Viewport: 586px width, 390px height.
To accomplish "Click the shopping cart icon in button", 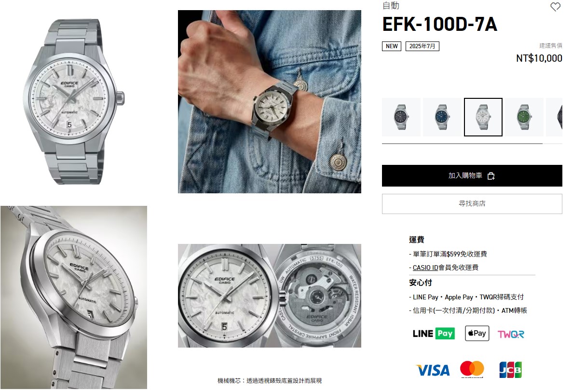I will pyautogui.click(x=491, y=176).
